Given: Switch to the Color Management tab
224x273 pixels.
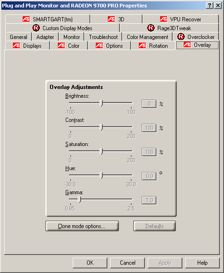Looking at the screenshot, I should (148, 37).
